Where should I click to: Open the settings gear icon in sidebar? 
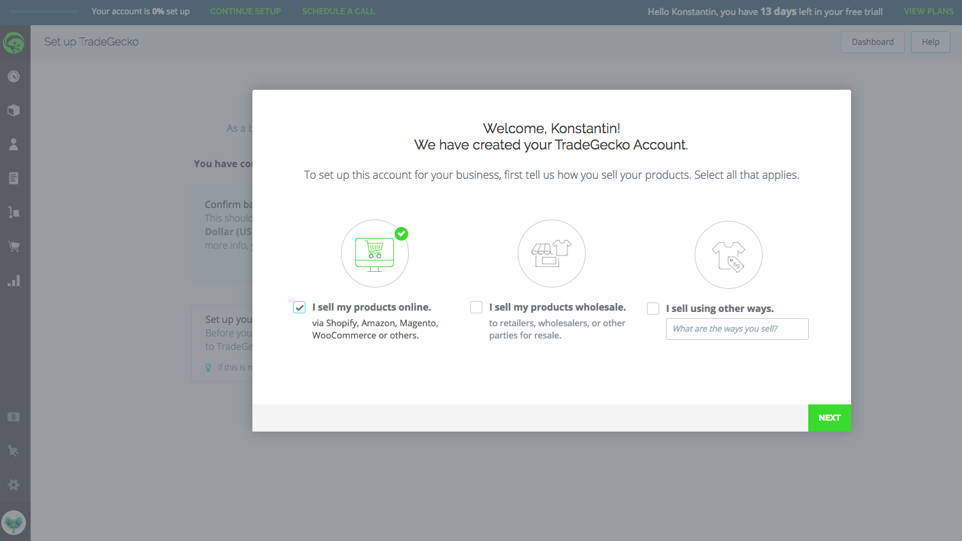click(x=14, y=485)
